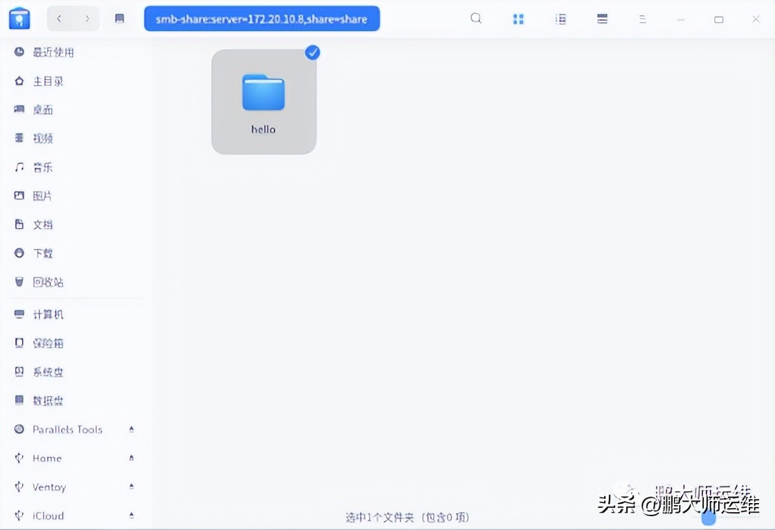
Task: Open the Videos folder in sidebar
Action: coord(42,138)
